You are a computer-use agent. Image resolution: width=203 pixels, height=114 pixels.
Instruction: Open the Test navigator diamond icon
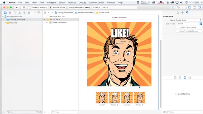(x=24, y=13)
